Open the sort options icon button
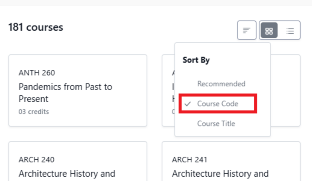 pos(247,31)
